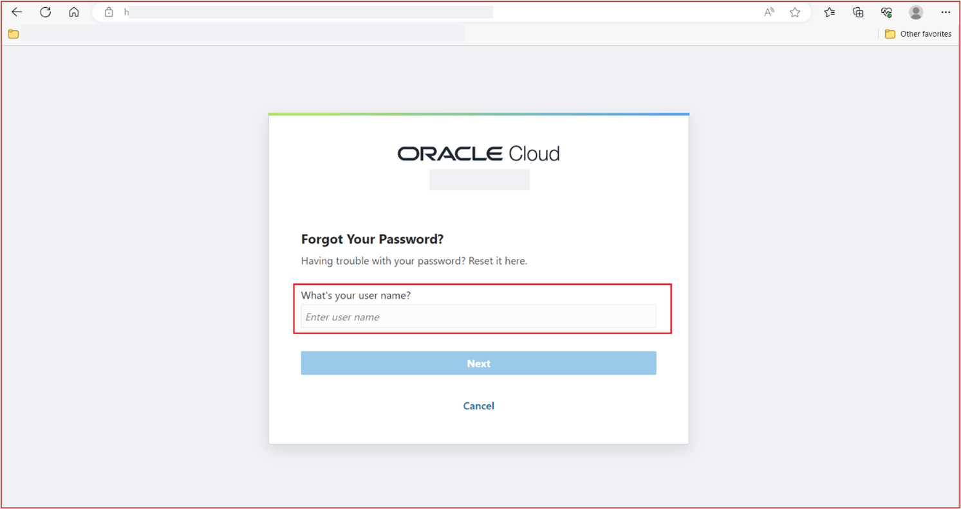Navigate back to the previous page
This screenshot has height=509, width=961.
tap(17, 12)
